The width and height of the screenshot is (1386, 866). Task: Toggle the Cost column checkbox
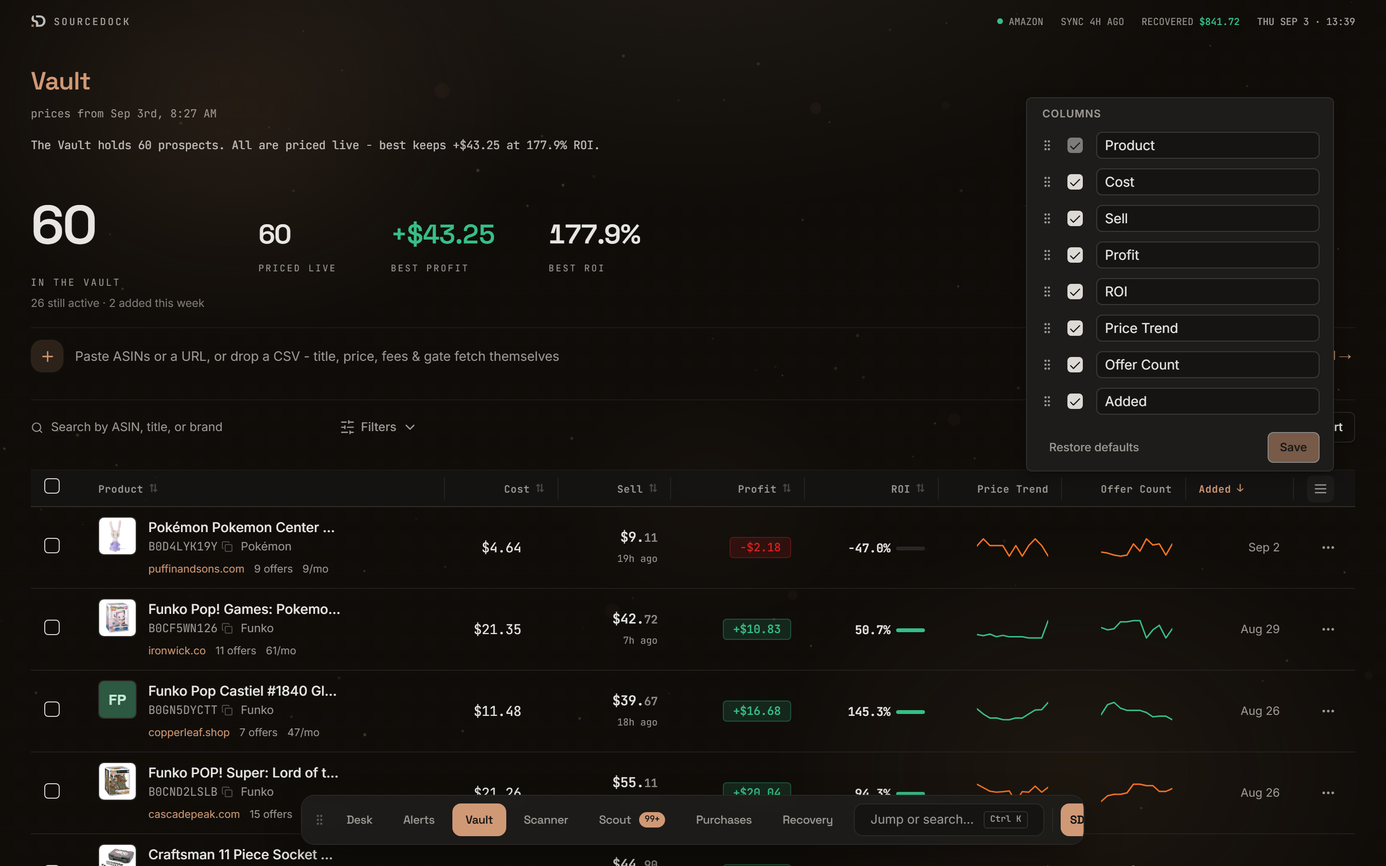tap(1075, 182)
